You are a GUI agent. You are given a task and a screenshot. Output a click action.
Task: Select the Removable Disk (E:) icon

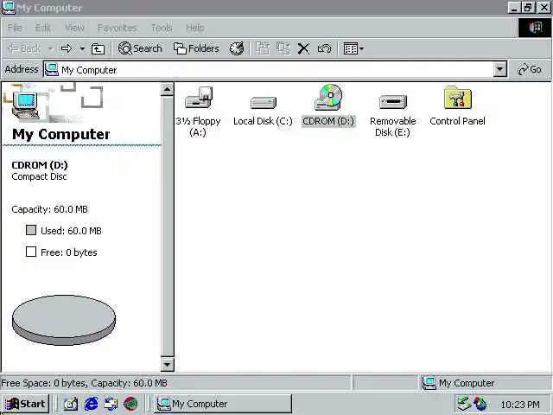[x=393, y=102]
